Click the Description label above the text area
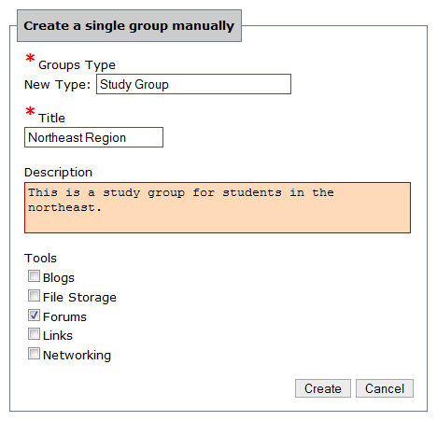The height and width of the screenshot is (421, 437). coord(58,173)
